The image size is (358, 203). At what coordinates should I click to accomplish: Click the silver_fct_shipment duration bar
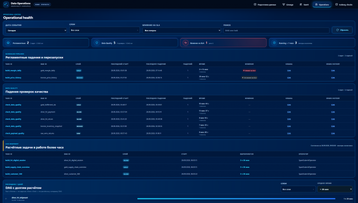pos(236,199)
